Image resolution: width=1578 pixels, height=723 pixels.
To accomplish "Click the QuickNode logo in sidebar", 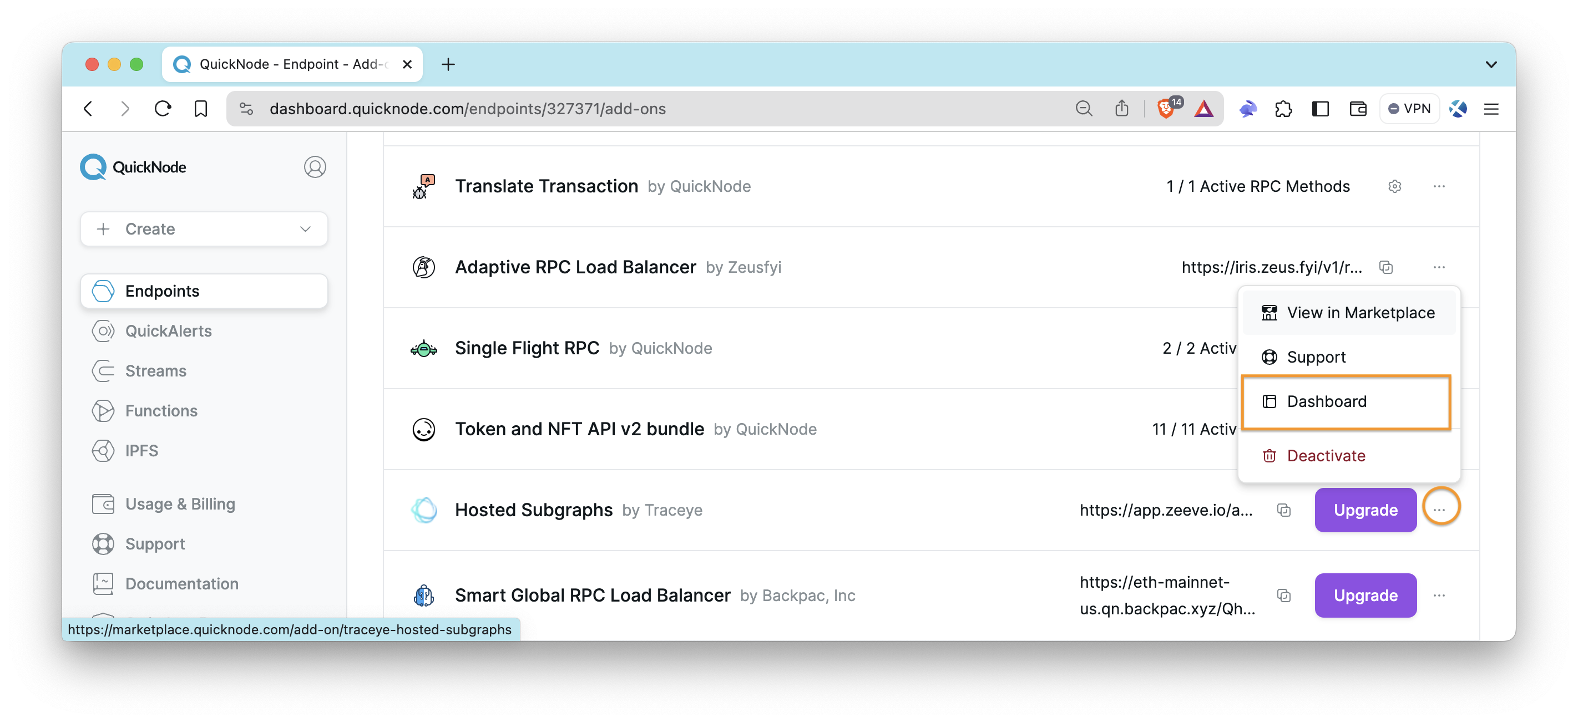I will [133, 167].
